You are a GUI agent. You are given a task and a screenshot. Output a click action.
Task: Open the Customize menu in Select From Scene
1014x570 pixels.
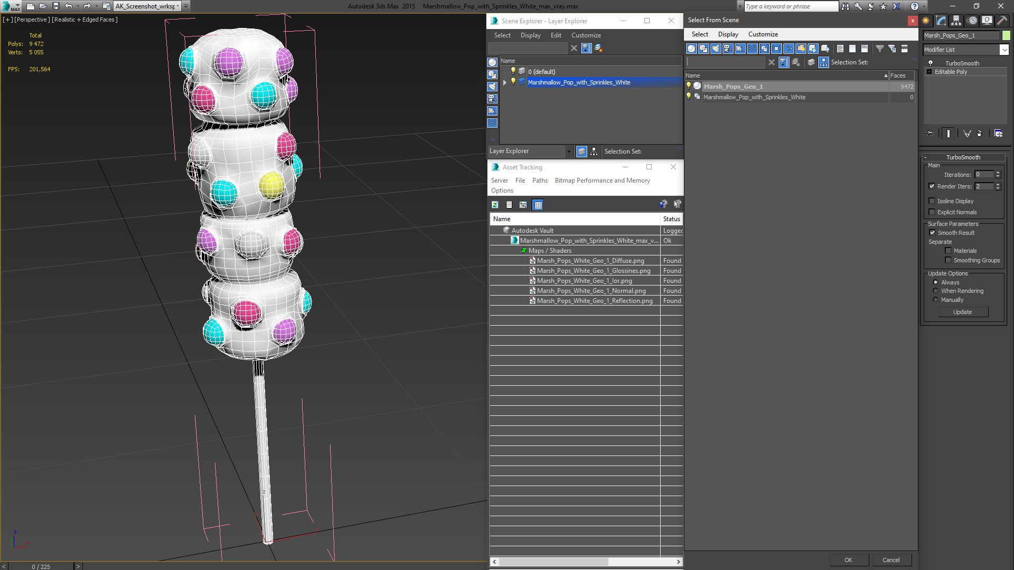click(x=763, y=34)
